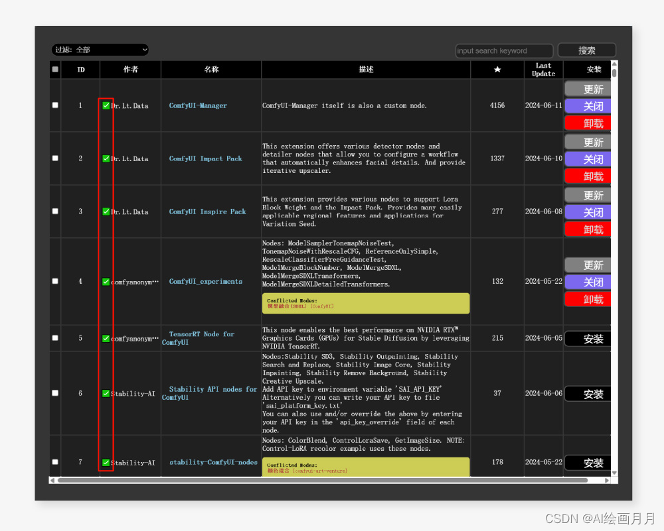Select star count 1337 cell
The width and height of the screenshot is (664, 531).
[497, 158]
